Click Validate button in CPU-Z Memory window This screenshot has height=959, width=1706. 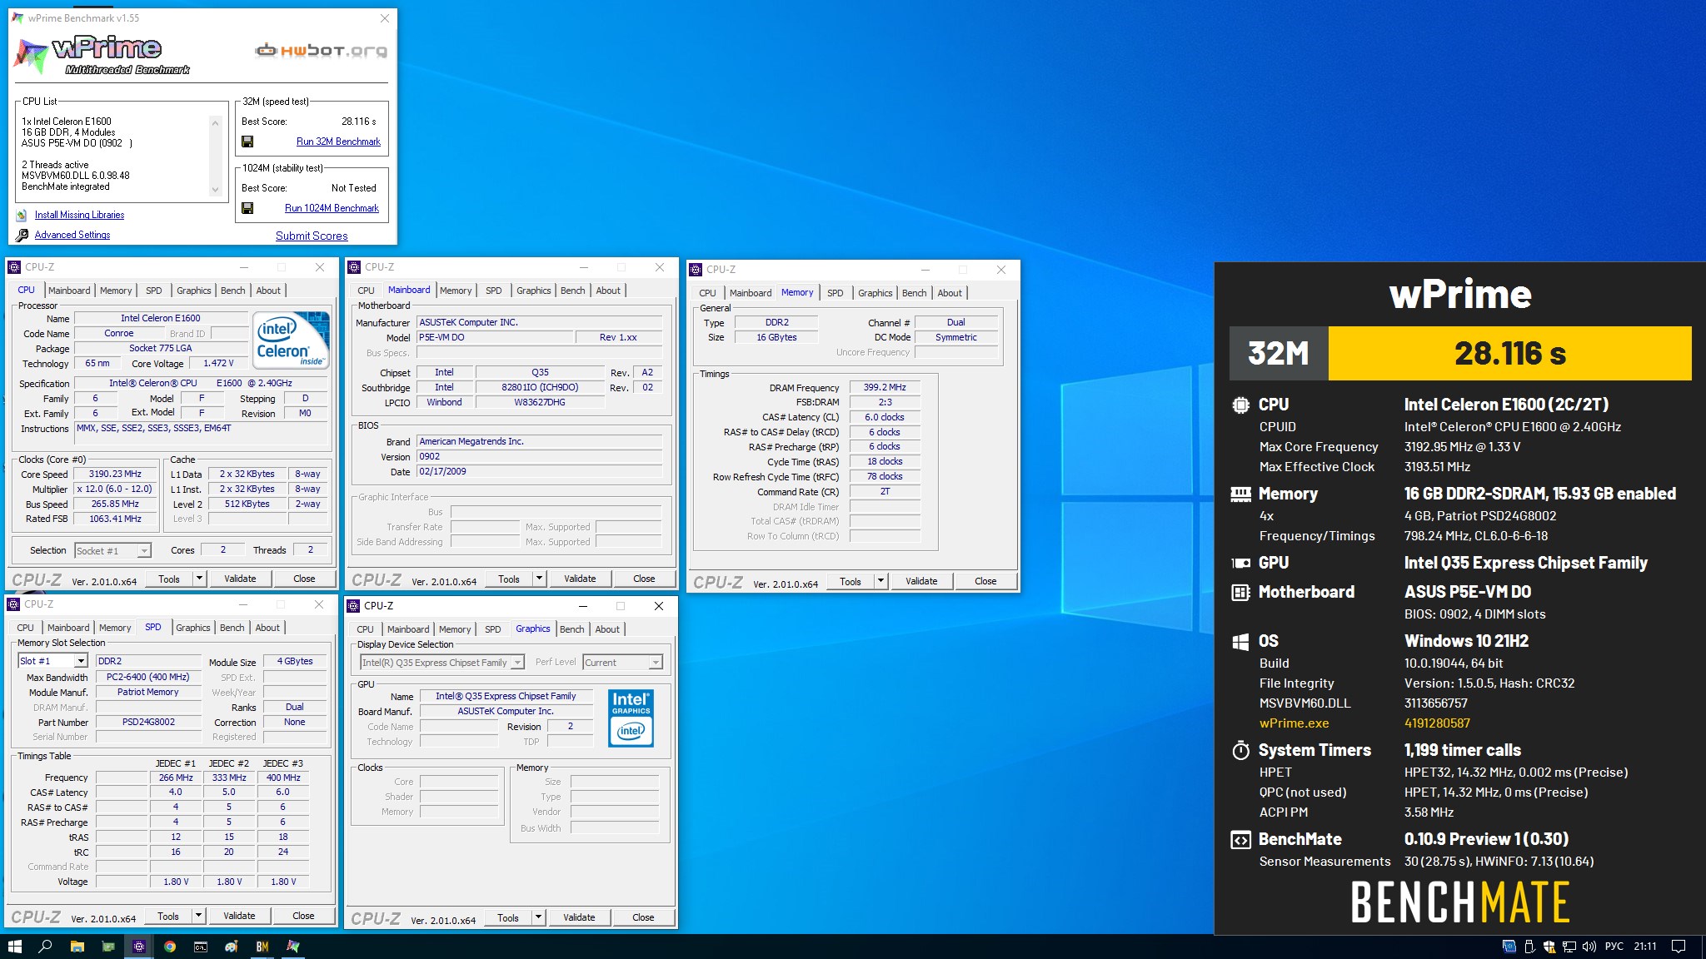click(921, 581)
